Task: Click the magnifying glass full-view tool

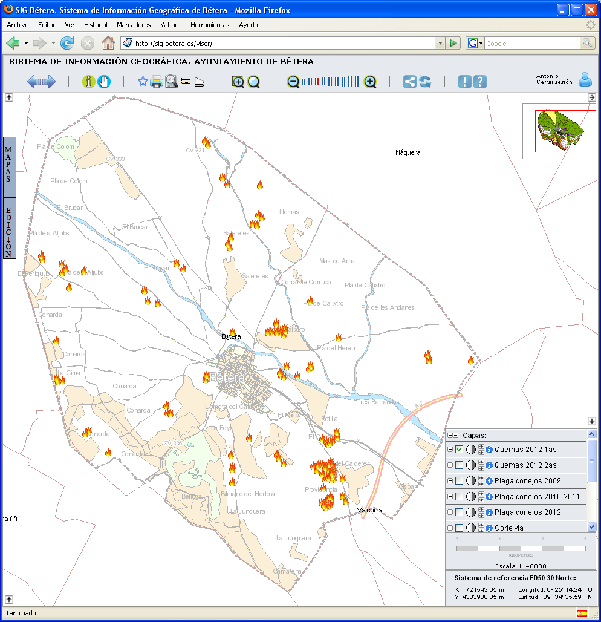Action: tap(253, 82)
